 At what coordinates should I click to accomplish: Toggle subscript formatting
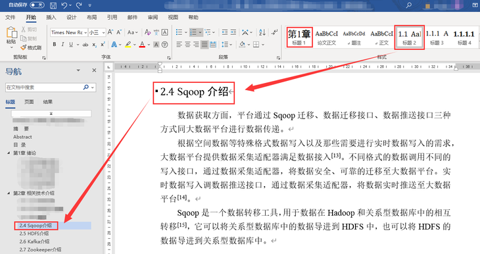95,45
